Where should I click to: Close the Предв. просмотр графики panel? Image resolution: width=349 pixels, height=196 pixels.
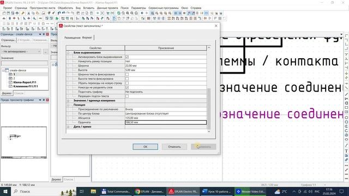click(x=47, y=100)
